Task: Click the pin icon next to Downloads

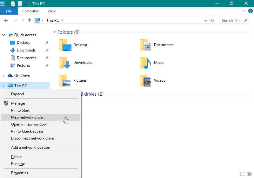Action: (47, 50)
